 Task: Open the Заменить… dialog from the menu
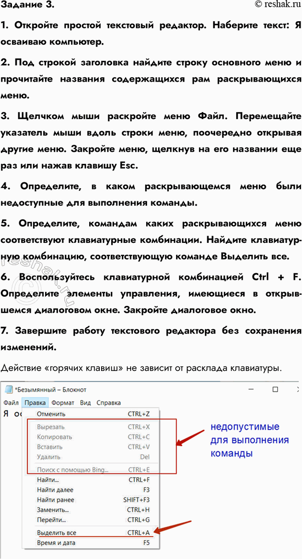point(53,510)
